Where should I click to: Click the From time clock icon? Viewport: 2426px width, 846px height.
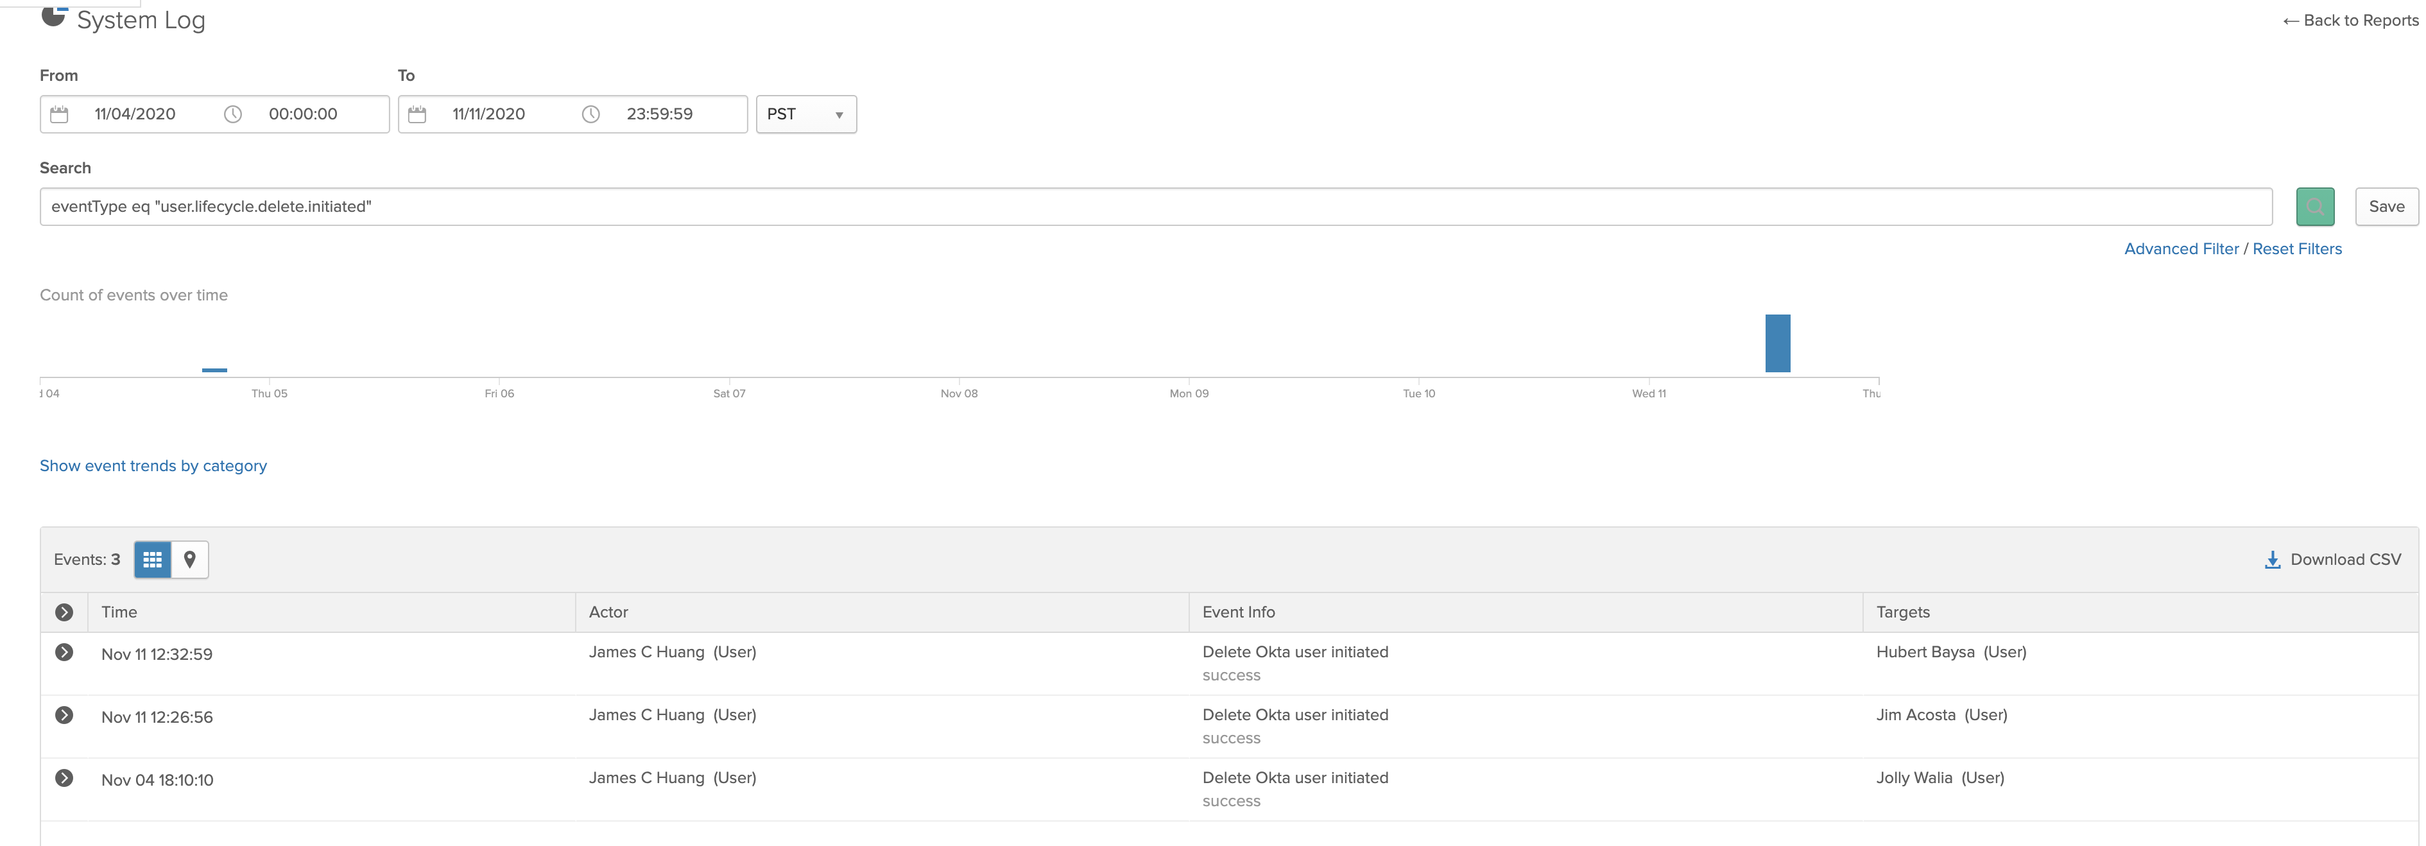coord(232,114)
